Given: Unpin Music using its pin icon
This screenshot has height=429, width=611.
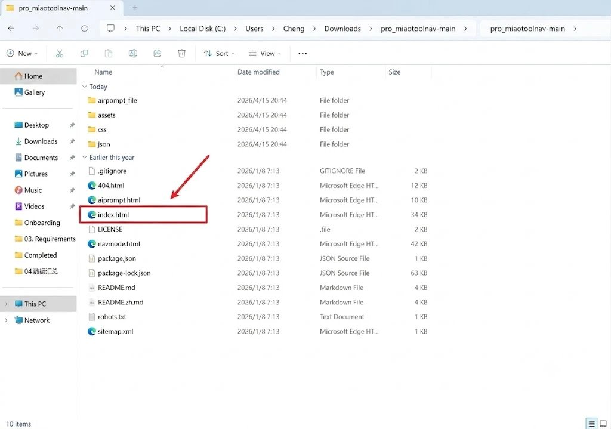Looking at the screenshot, I should [x=72, y=190].
